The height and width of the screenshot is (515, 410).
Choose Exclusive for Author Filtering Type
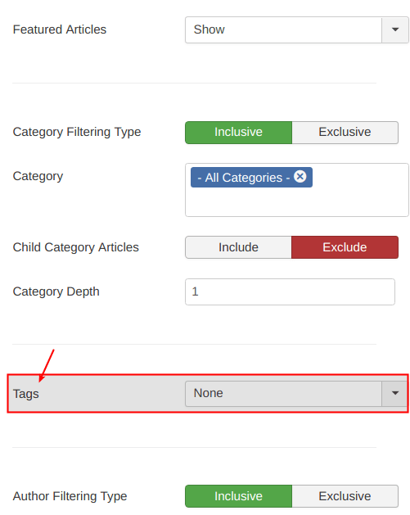pos(345,496)
